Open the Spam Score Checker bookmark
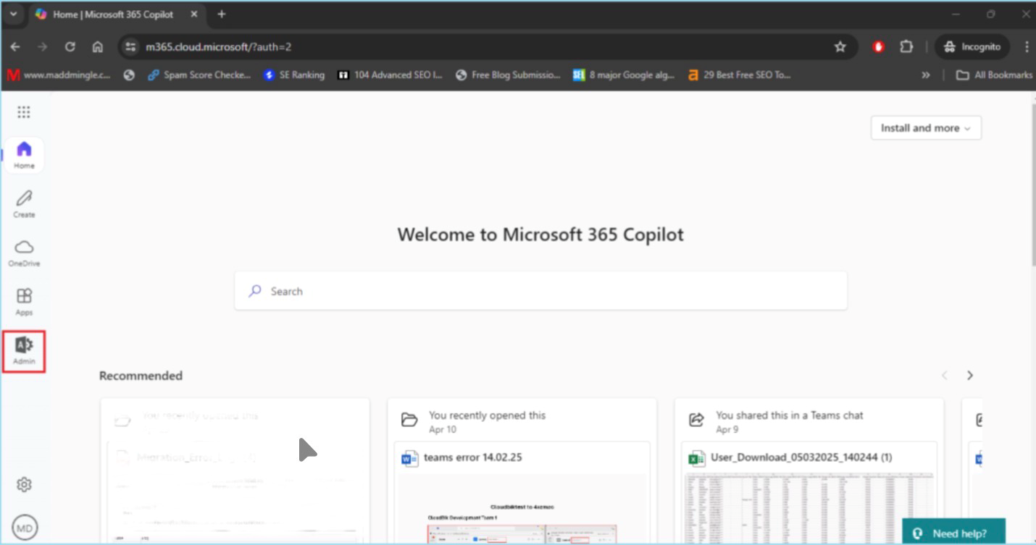 click(199, 75)
